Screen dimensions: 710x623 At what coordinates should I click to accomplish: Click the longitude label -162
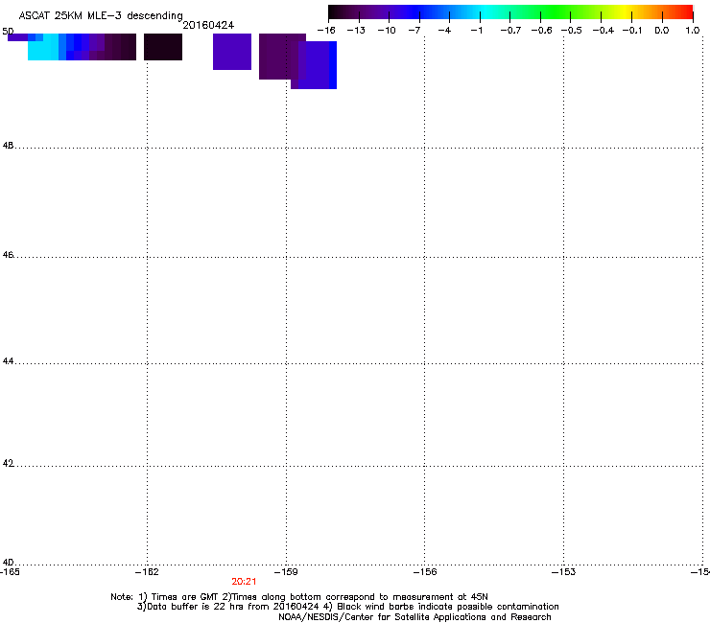click(x=147, y=572)
